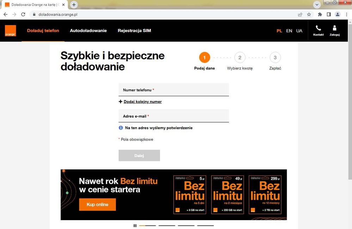Click the Dalej button
The width and height of the screenshot is (352, 229).
(x=139, y=155)
